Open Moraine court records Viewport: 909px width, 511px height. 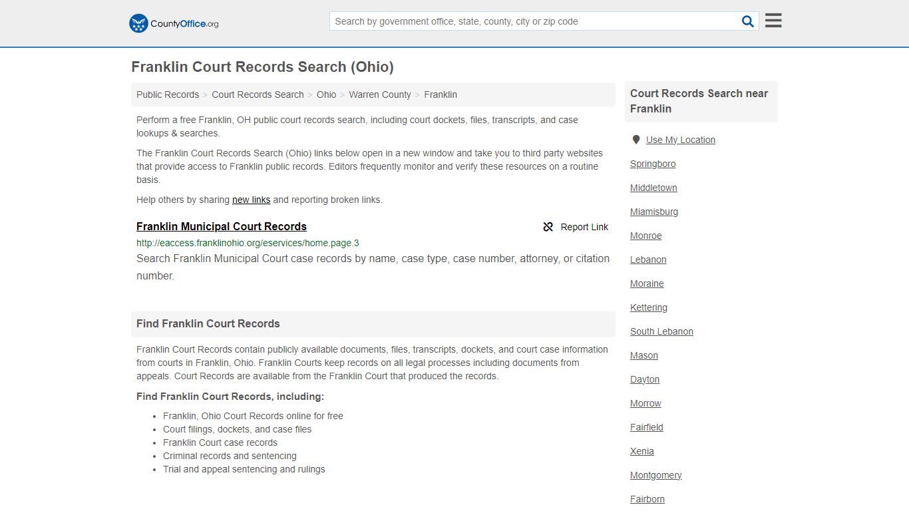point(647,283)
